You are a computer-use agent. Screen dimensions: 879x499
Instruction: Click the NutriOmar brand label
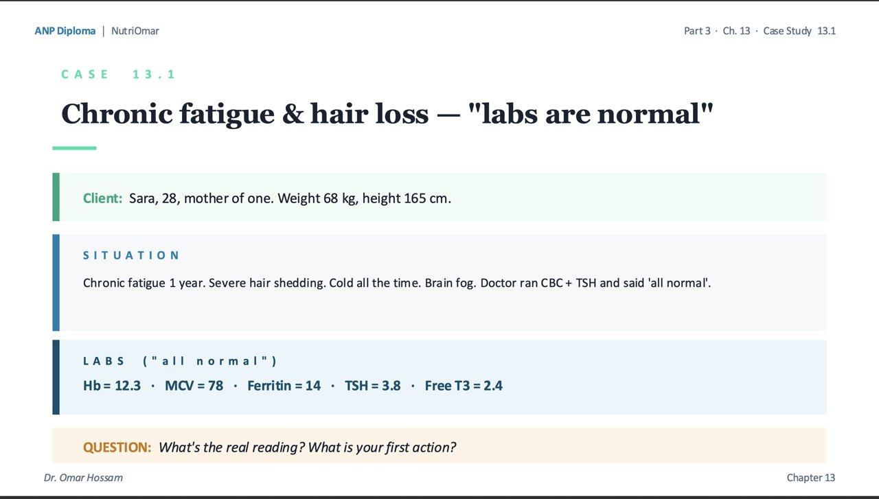point(135,31)
